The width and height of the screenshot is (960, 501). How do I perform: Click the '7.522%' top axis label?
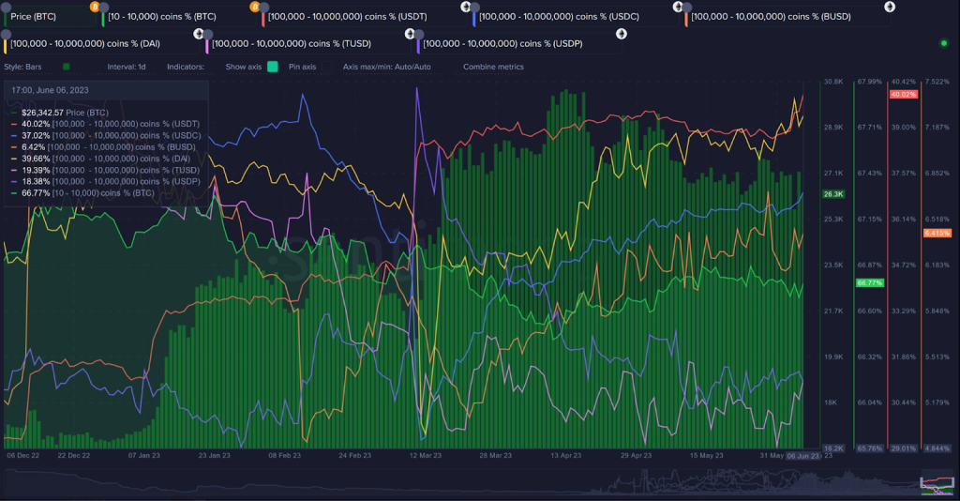tap(937, 82)
